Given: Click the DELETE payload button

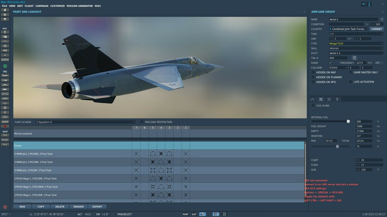Looking at the screenshot, I should click(60, 207).
